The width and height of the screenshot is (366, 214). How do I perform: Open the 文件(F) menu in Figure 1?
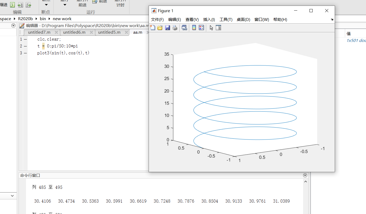(157, 20)
